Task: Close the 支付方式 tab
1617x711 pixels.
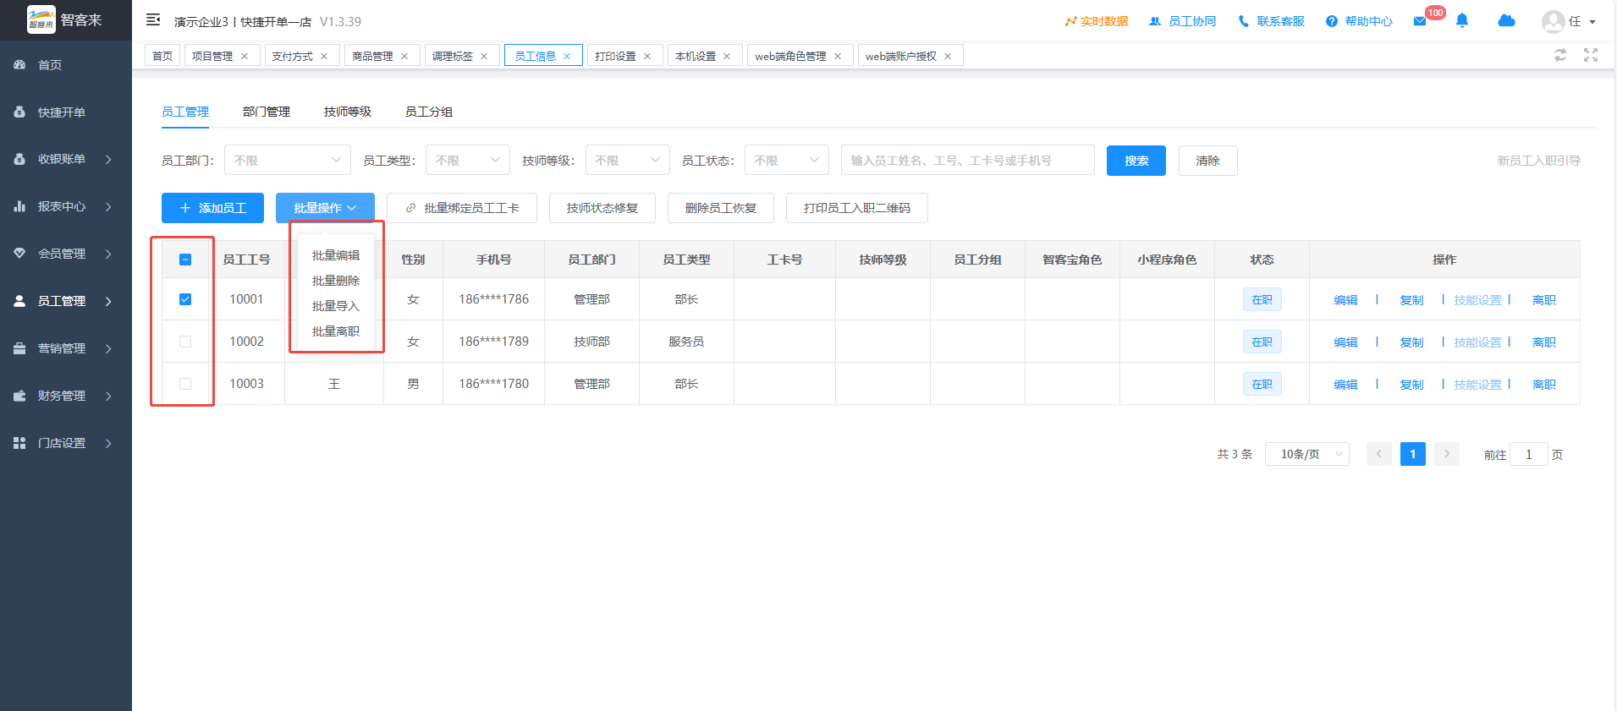Action: point(324,56)
